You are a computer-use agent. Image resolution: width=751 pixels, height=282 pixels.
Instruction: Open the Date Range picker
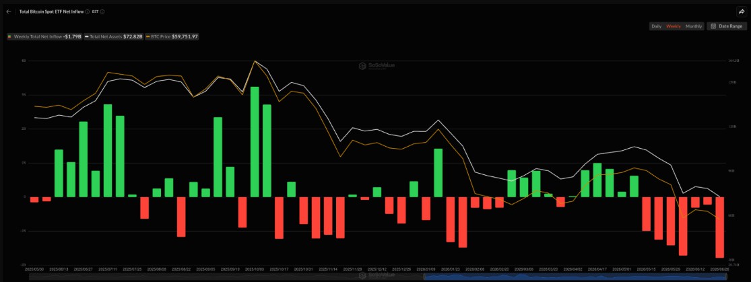coord(727,26)
